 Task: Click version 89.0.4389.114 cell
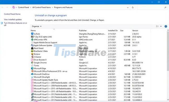138,63
